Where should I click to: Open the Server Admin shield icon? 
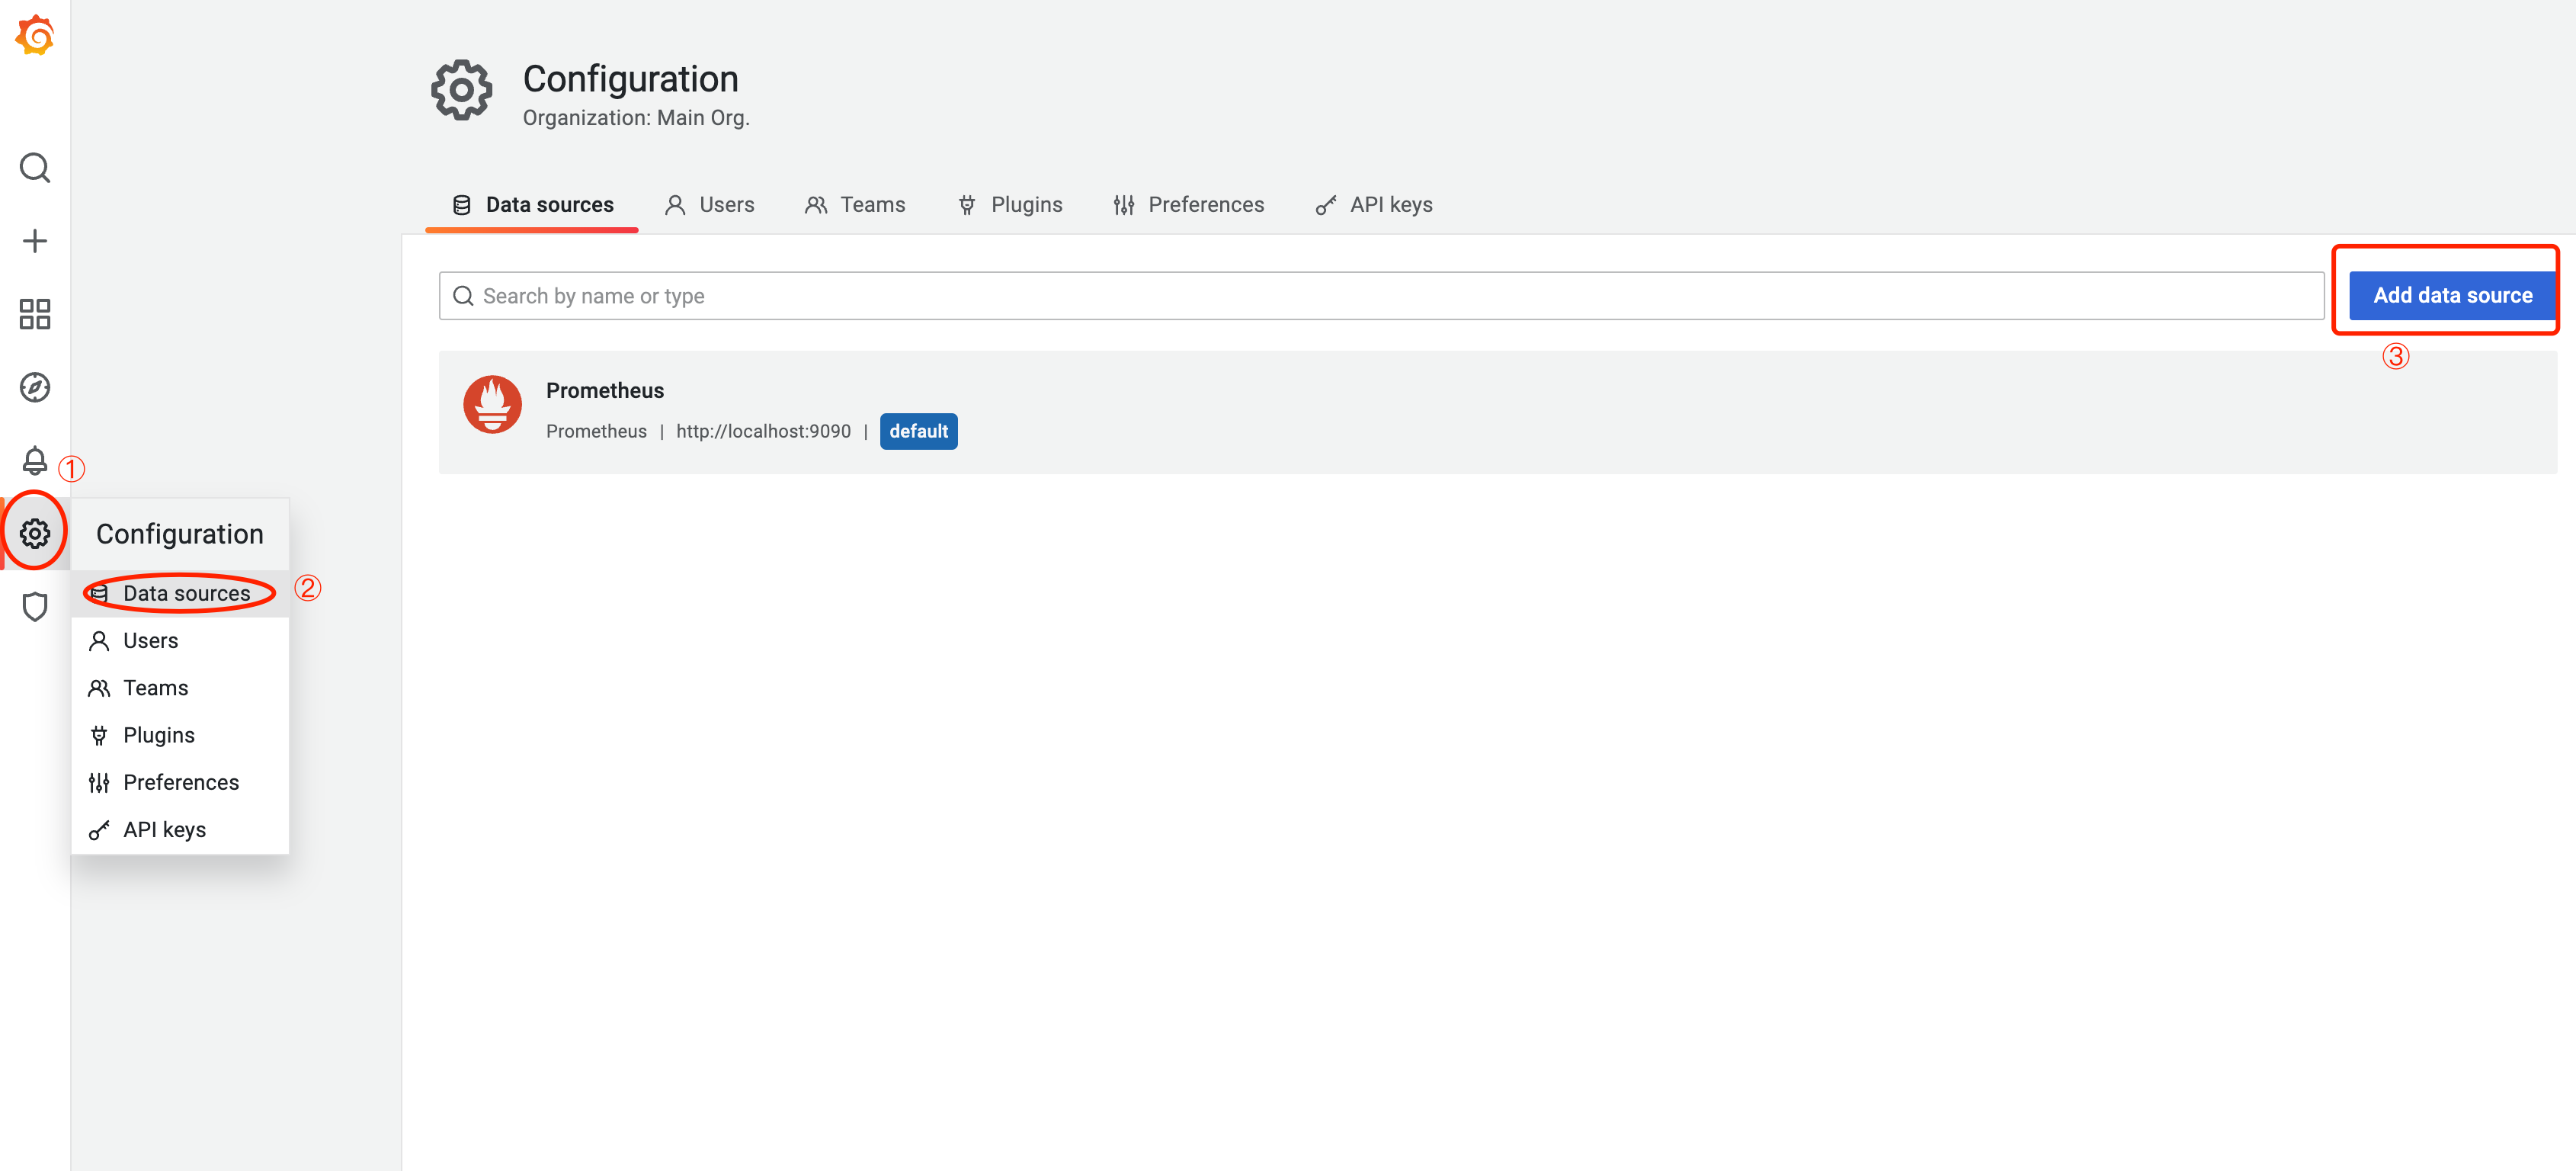(35, 606)
